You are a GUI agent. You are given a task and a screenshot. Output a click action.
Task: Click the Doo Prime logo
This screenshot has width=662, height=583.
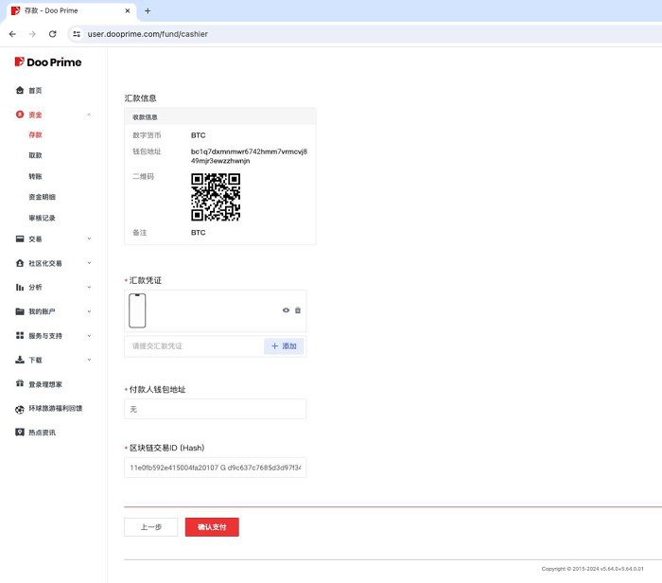click(x=47, y=62)
